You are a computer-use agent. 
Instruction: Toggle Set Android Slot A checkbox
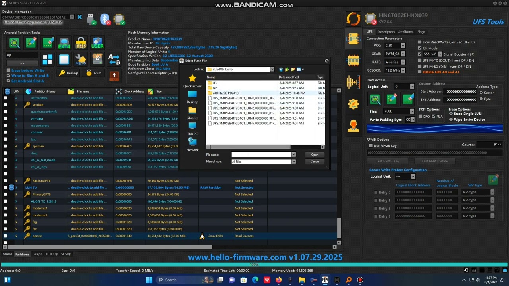click(8, 81)
